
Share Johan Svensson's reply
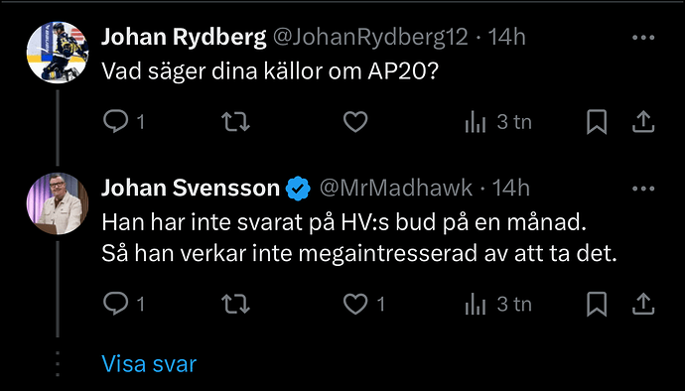(643, 304)
